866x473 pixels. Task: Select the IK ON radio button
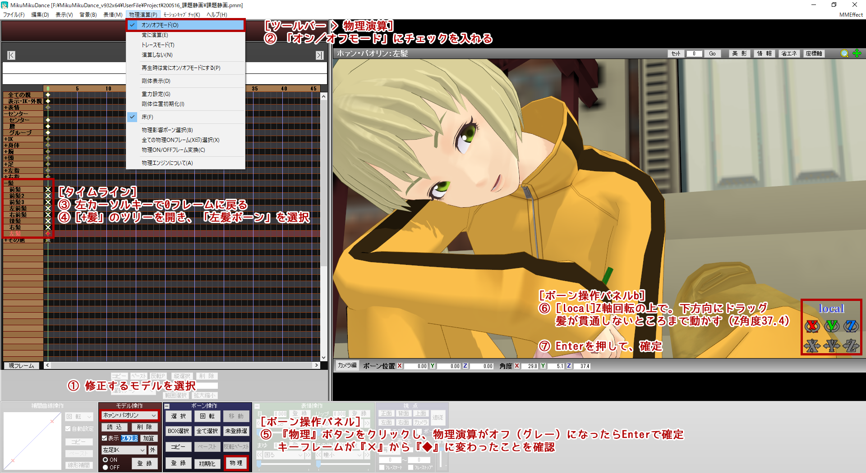tap(106, 460)
